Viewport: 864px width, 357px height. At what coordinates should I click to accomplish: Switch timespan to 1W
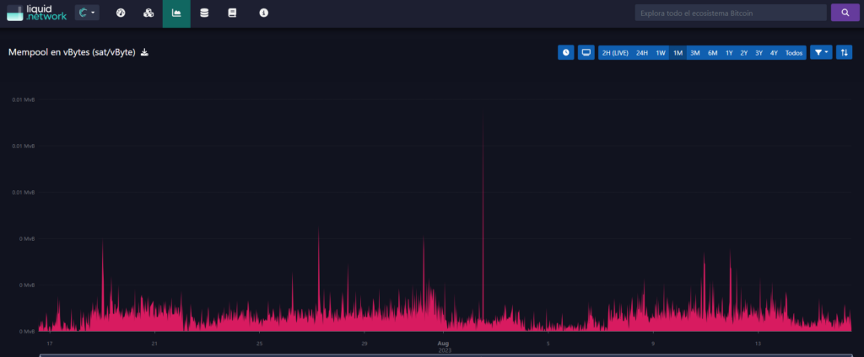click(x=661, y=53)
